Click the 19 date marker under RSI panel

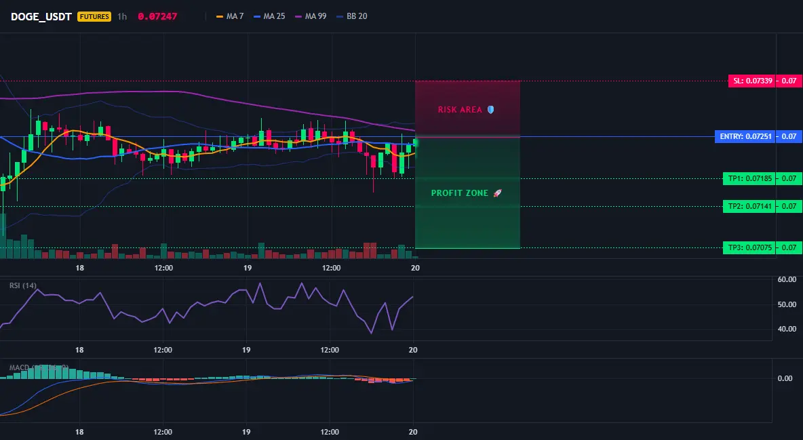pyautogui.click(x=246, y=350)
